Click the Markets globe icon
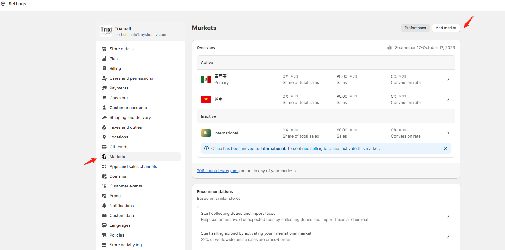Viewport: 505px width, 250px height. coord(104,157)
